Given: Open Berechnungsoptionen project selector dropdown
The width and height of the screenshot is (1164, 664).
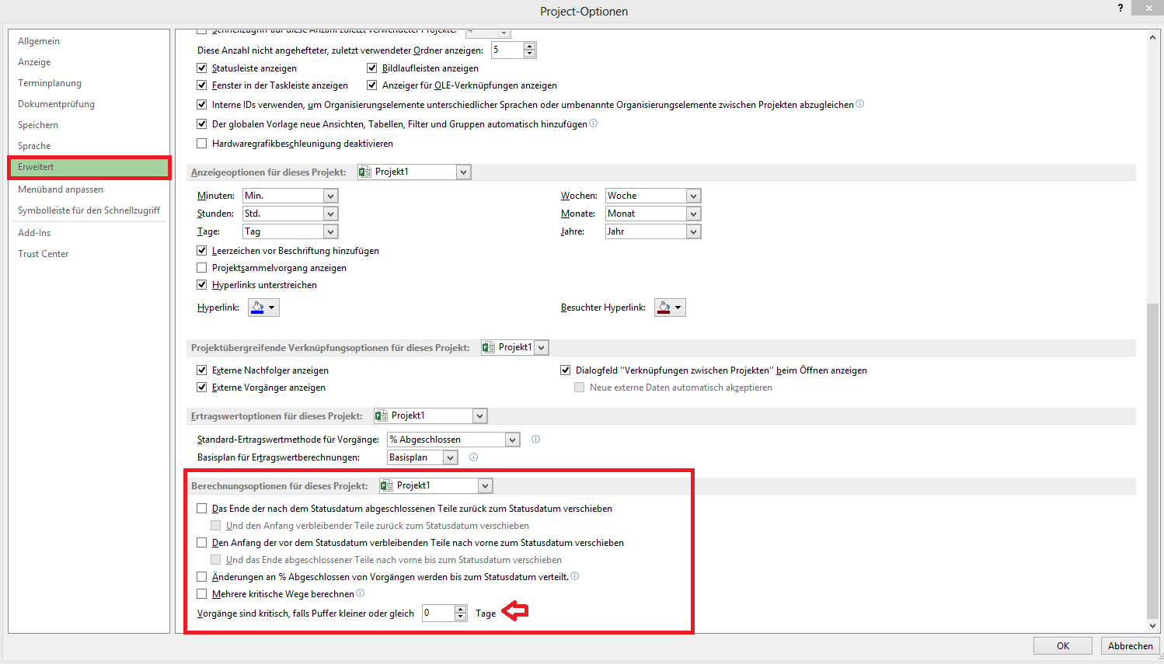Looking at the screenshot, I should click(485, 486).
